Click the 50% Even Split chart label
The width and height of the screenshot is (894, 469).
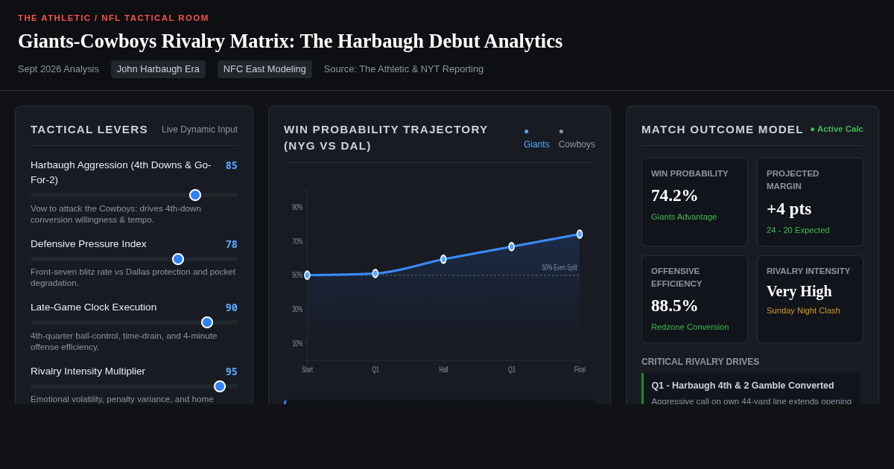pos(559,267)
